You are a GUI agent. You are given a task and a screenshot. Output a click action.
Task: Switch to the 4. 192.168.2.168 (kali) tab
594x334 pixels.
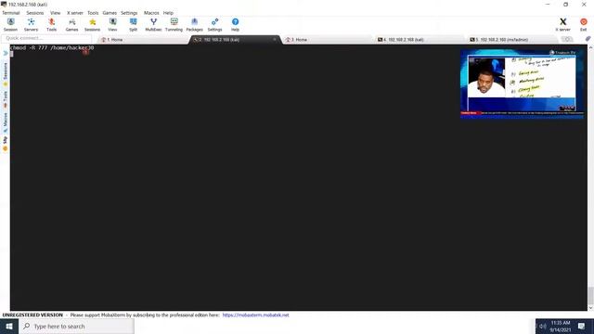(420, 39)
